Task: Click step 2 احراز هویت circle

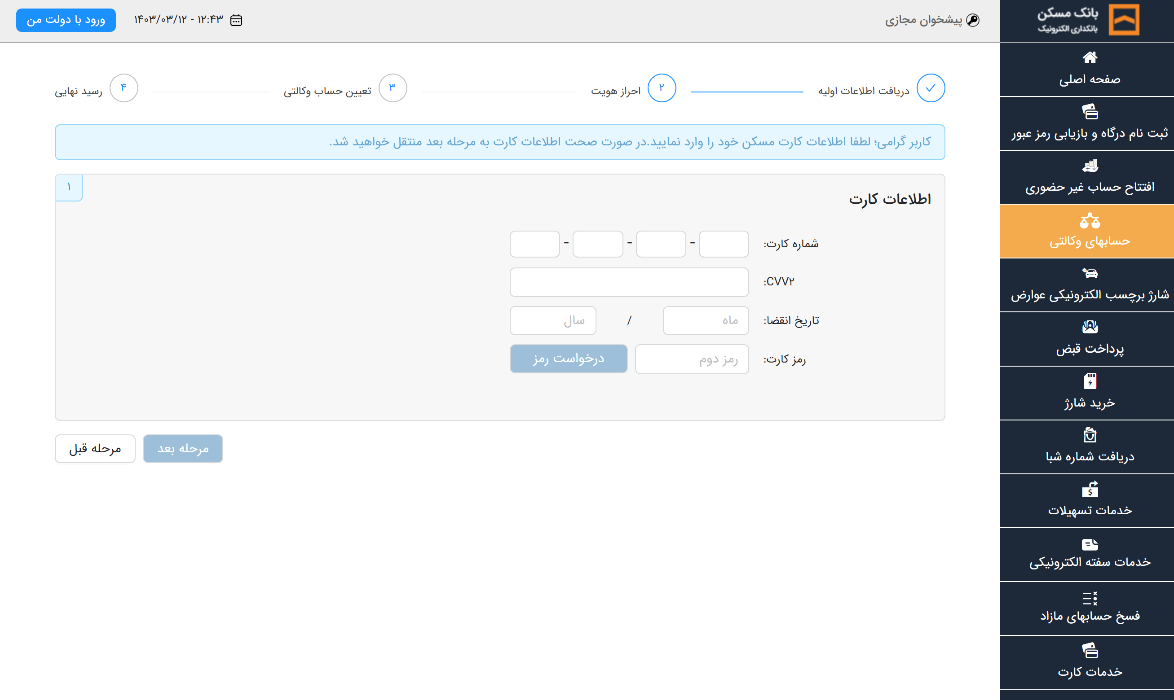Action: 662,88
